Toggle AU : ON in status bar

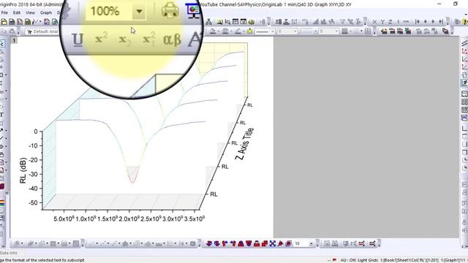[x=348, y=260]
